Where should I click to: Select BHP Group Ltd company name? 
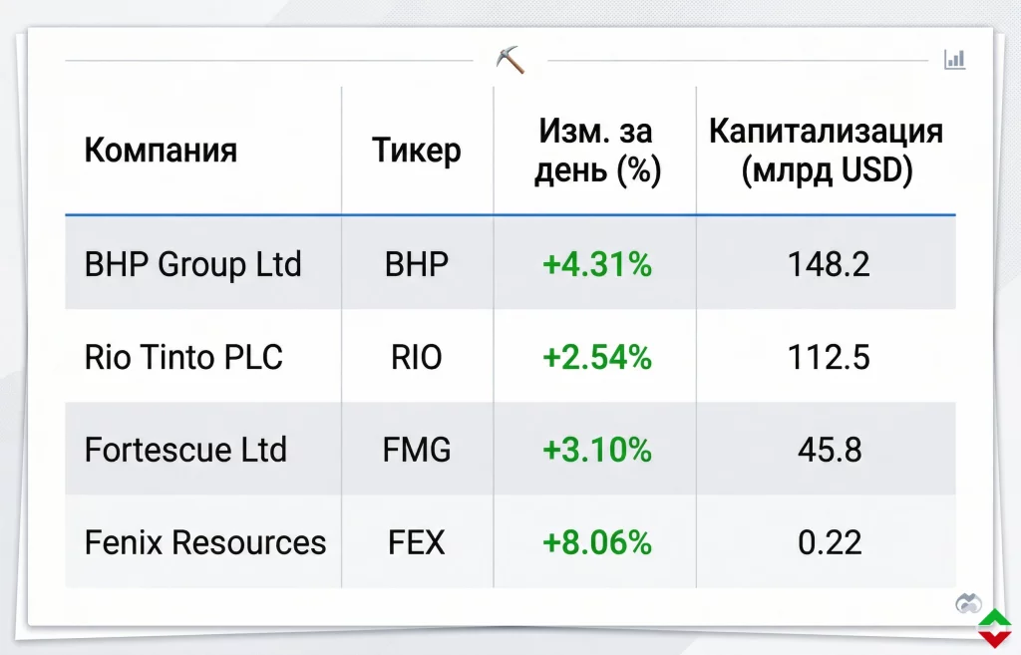point(193,264)
